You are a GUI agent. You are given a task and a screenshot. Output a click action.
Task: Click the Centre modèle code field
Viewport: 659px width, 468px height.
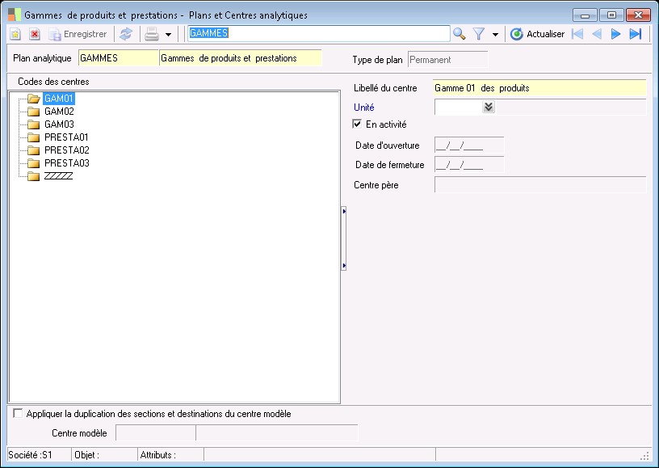point(156,432)
